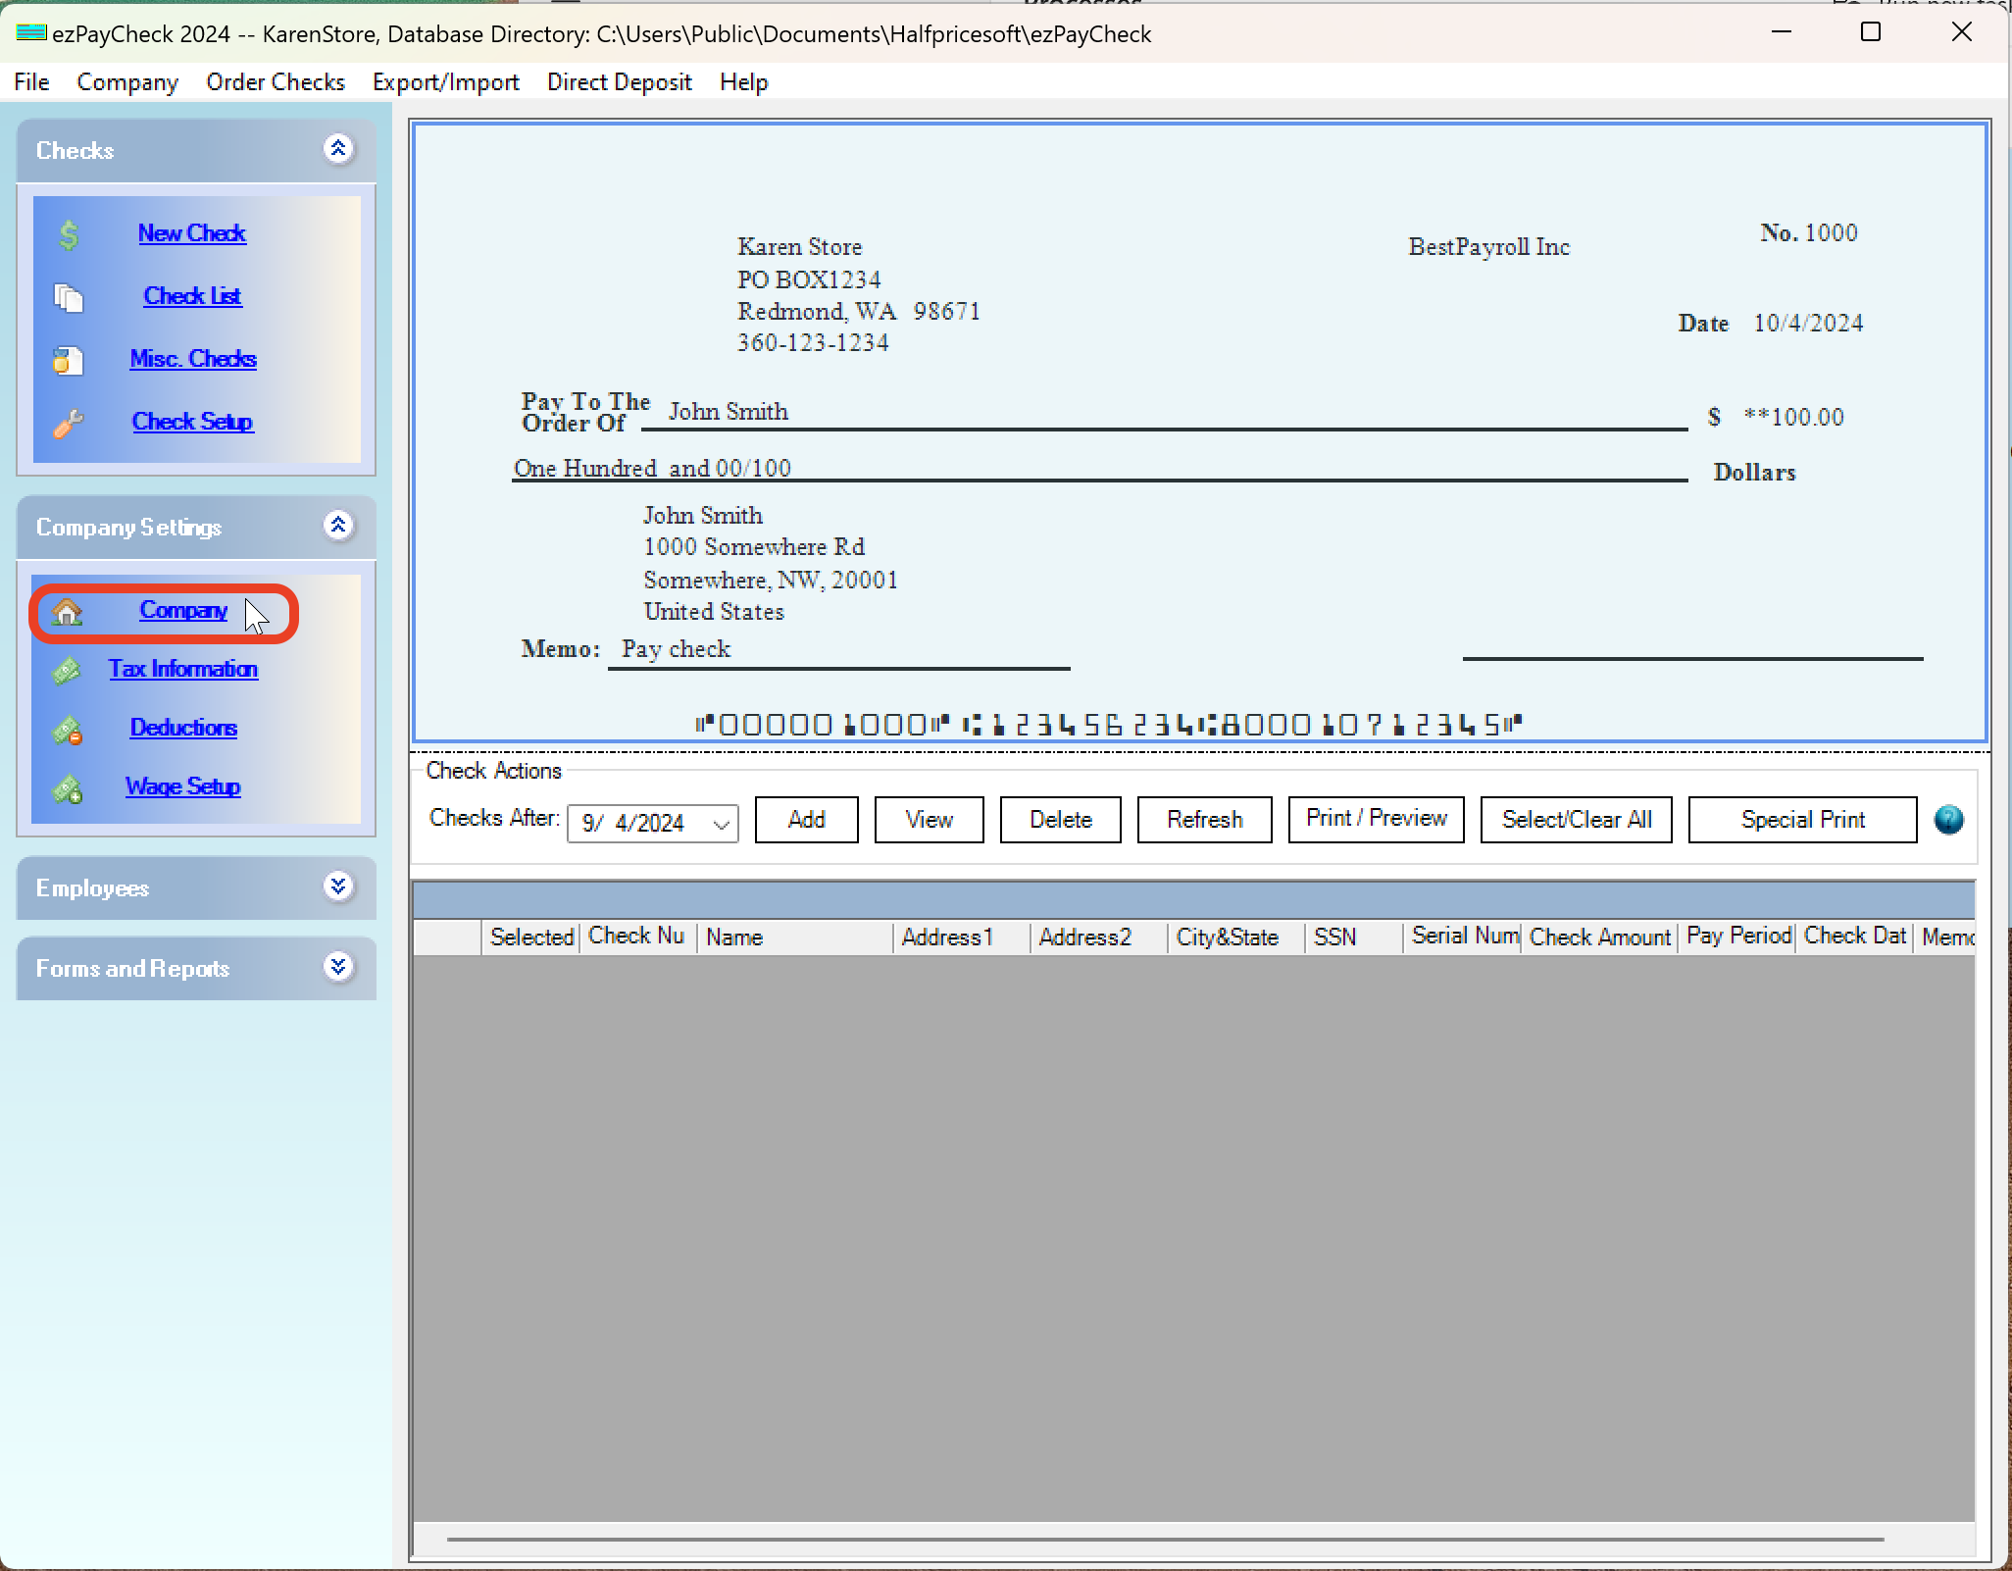This screenshot has width=2012, height=1571.
Task: Click the Misc. Checks icon
Action: tap(68, 360)
